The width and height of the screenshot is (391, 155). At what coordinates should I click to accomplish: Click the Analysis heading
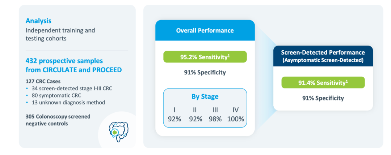tap(38, 21)
